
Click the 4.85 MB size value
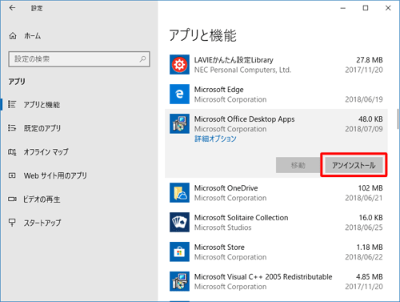point(370,277)
